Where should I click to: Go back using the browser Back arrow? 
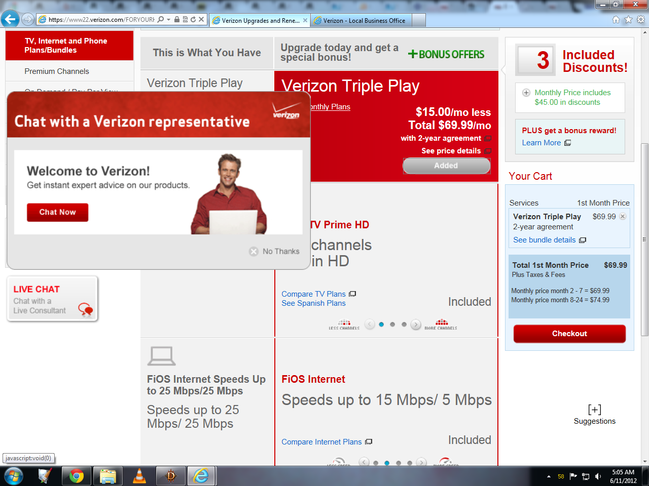point(10,19)
